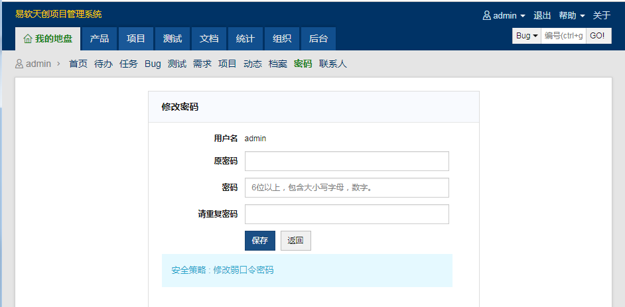Screen dimensions: 625x307
Task: Open 待办 in the sub-navigation
Action: click(104, 64)
